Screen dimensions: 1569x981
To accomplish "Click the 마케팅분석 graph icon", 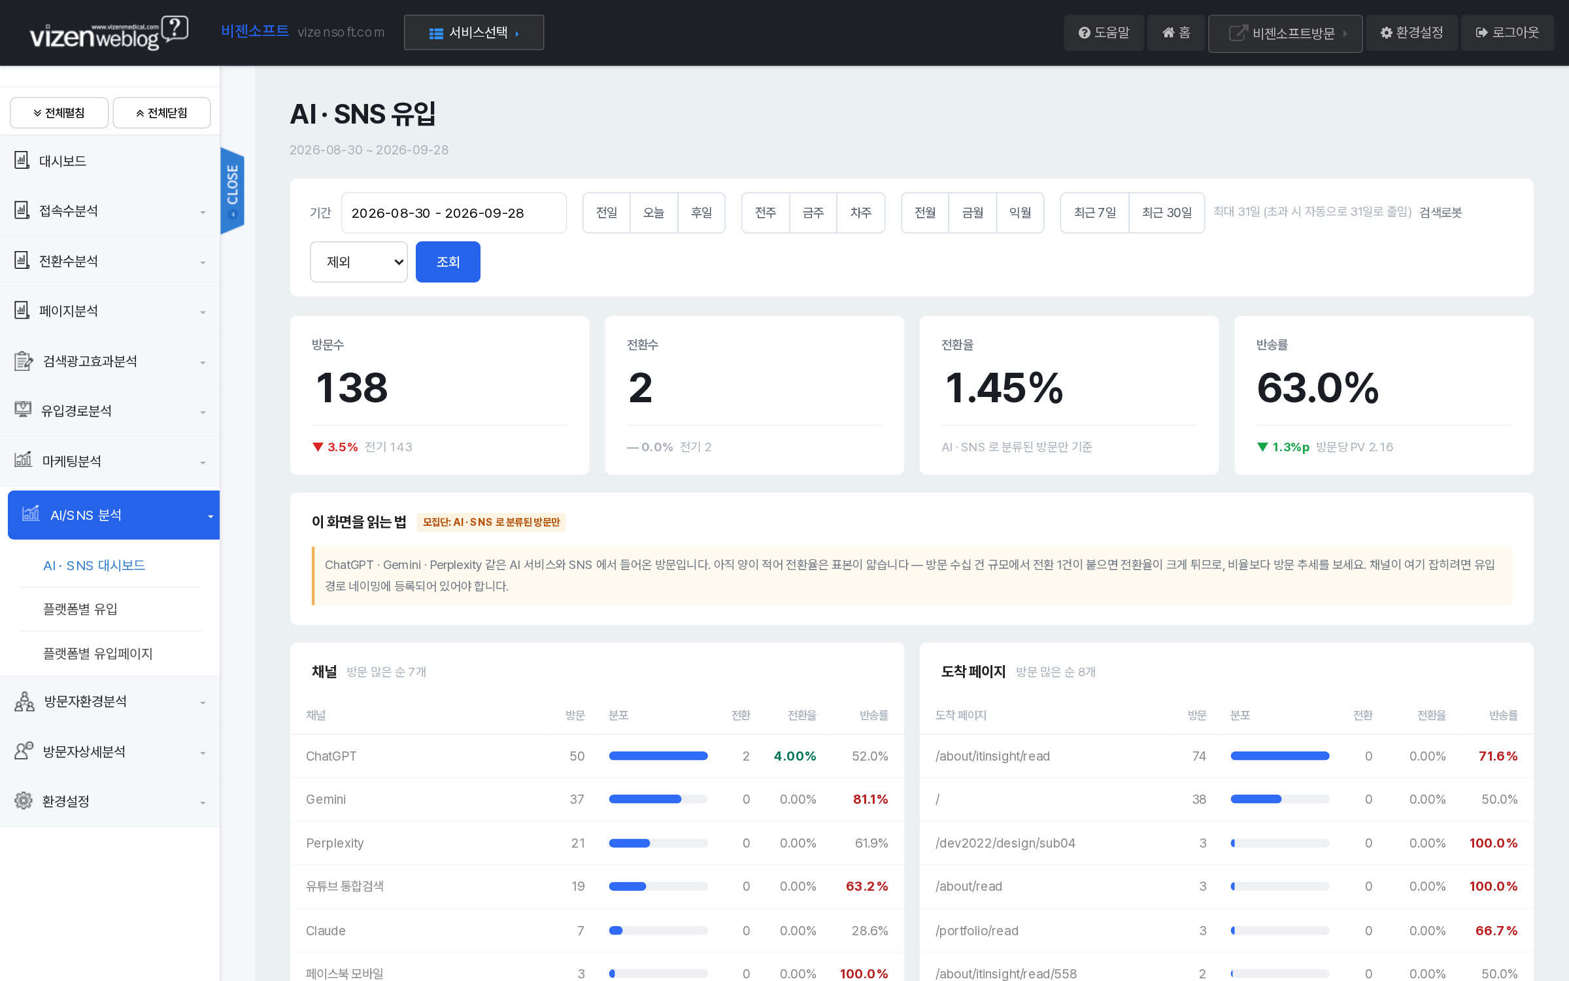I will tap(23, 460).
